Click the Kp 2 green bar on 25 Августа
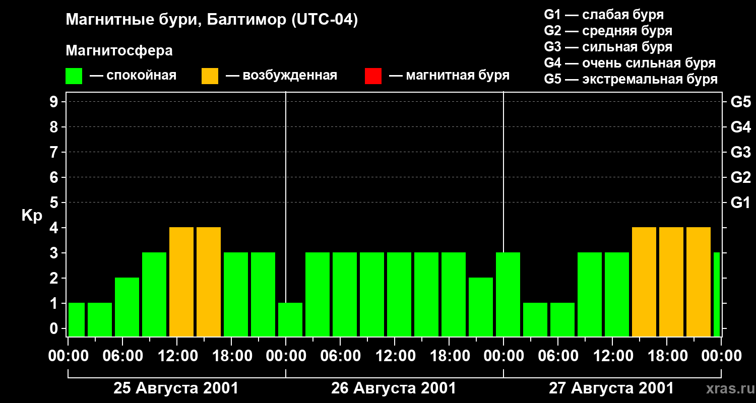This screenshot has width=756, height=403. [x=127, y=307]
